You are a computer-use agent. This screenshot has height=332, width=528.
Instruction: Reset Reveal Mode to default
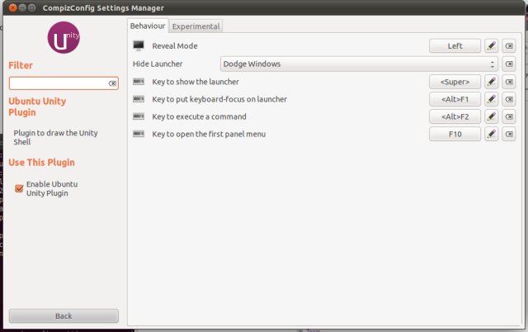coord(509,46)
